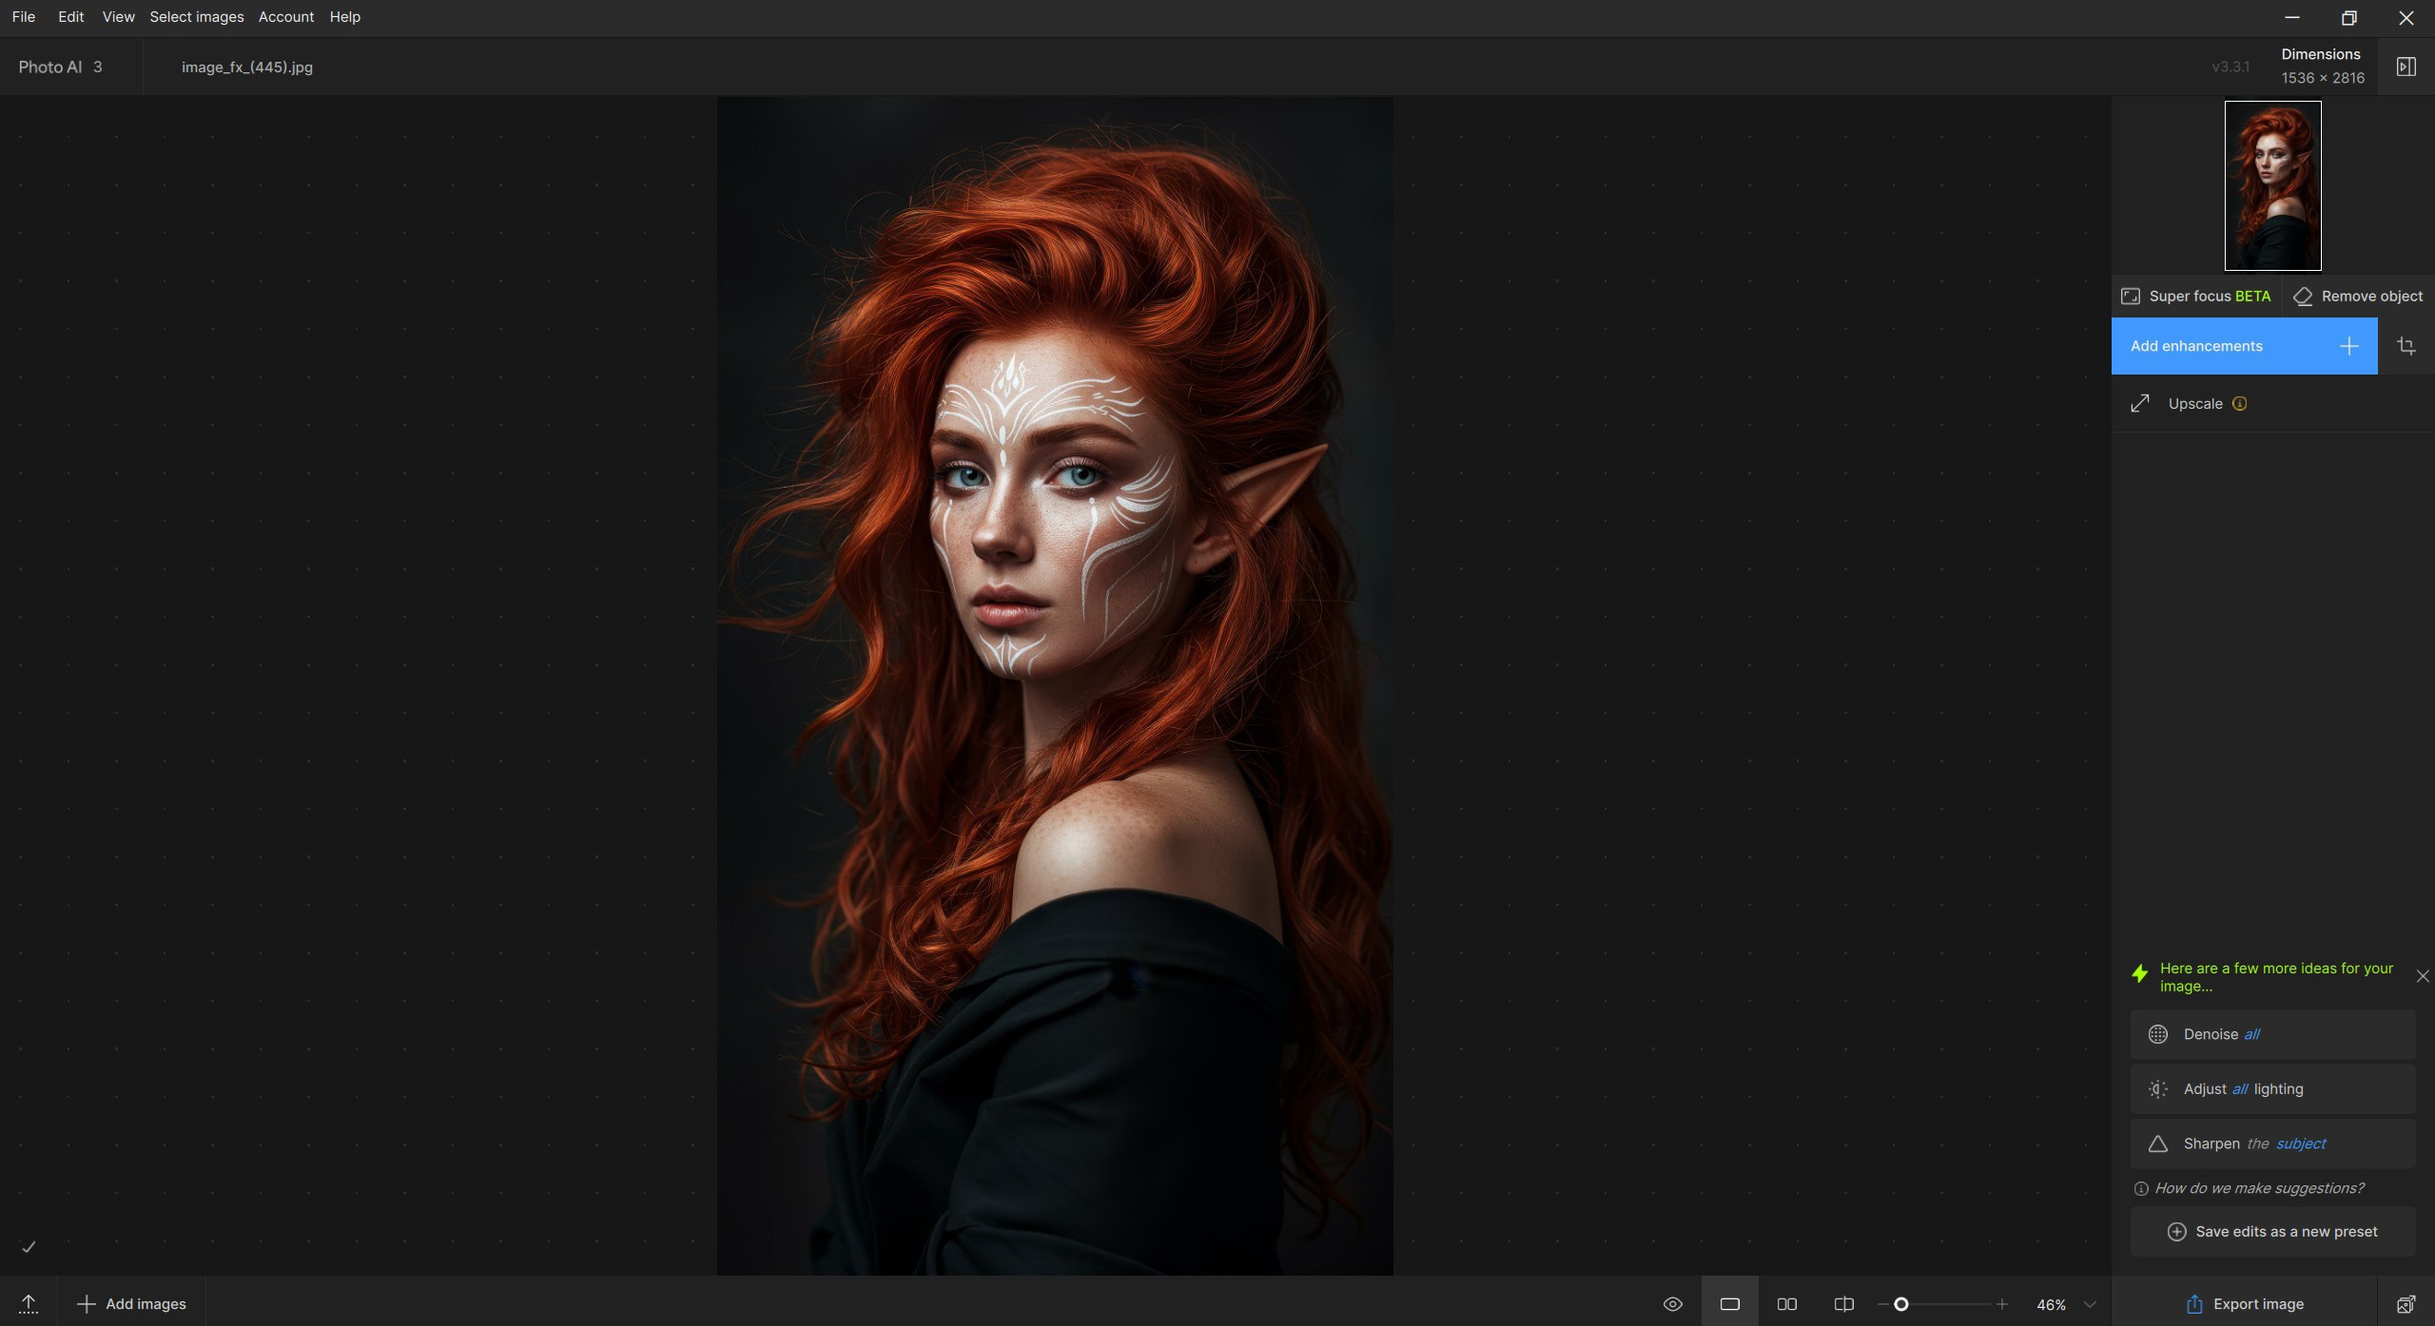This screenshot has height=1326, width=2435.
Task: Click the zoom in plus icon
Action: (2001, 1304)
